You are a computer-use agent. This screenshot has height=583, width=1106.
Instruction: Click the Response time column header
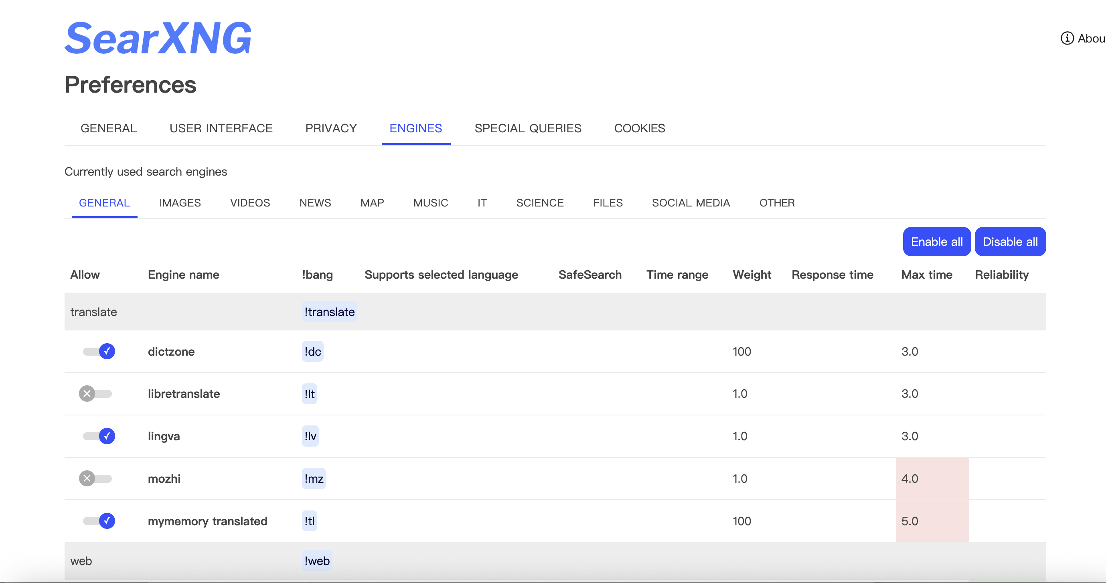point(832,274)
